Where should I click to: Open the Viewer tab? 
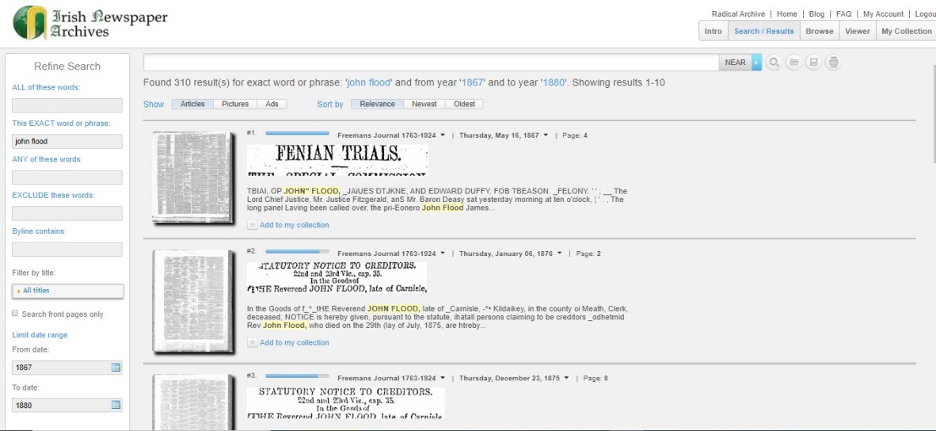[x=857, y=31]
